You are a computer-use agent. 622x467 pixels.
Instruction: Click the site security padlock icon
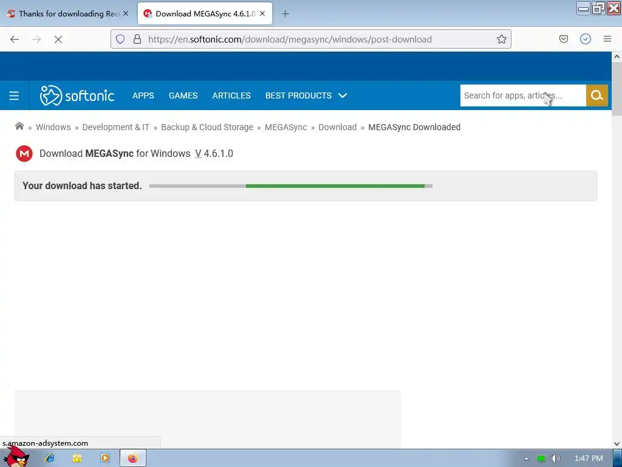(137, 39)
